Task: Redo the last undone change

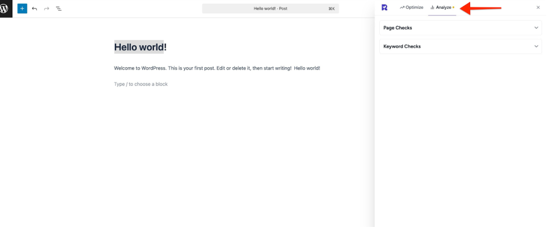Action: 46,9
